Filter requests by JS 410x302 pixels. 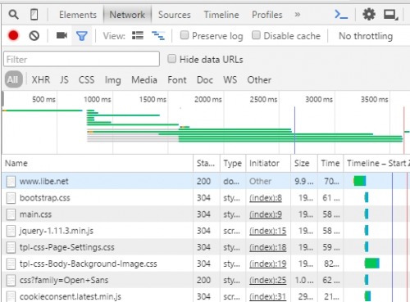coord(64,80)
